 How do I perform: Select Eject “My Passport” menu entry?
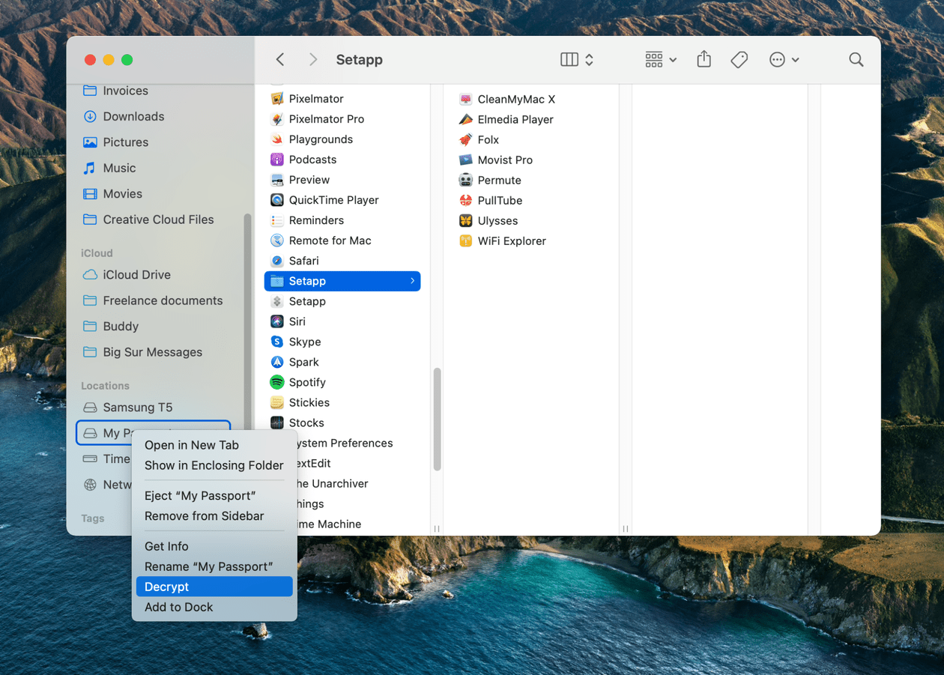click(x=200, y=496)
